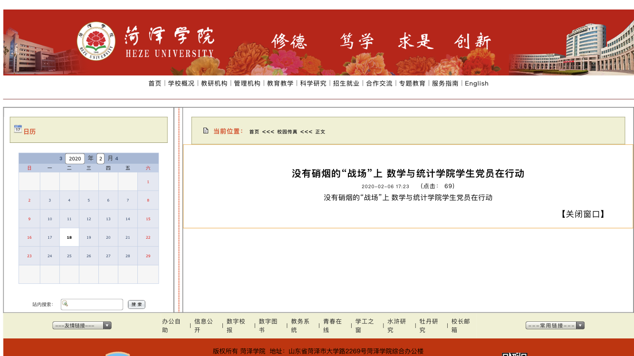634x356 pixels.
Task: Click the 关闭窗口 close window link
Action: click(583, 214)
